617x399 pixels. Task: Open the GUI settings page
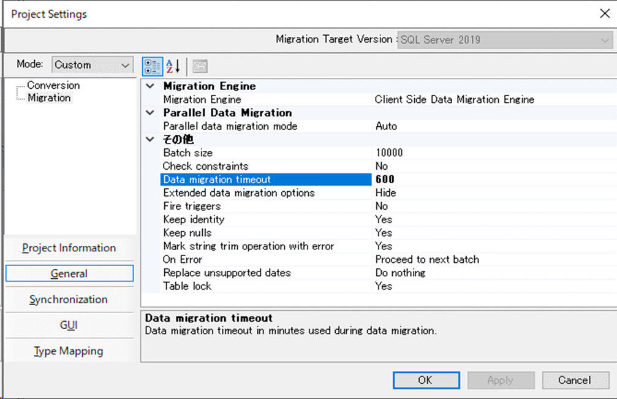point(69,325)
